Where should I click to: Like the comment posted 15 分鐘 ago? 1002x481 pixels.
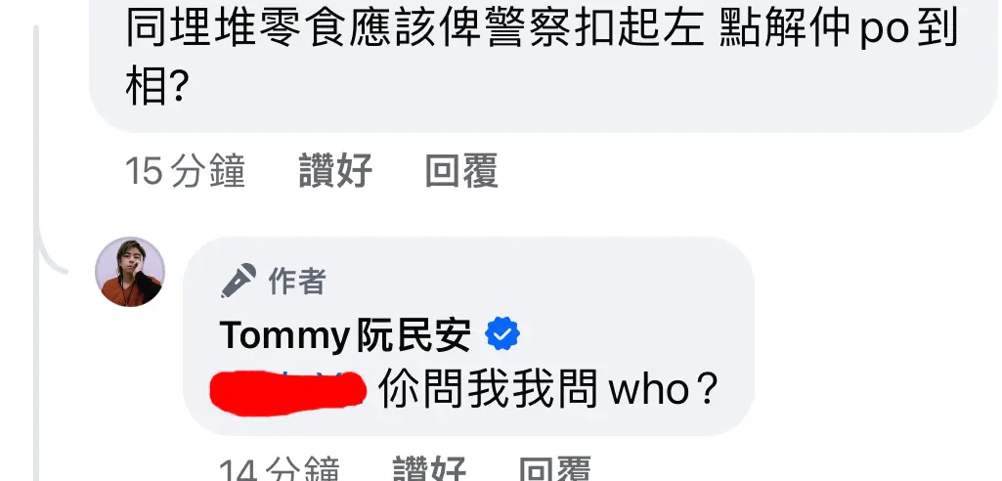[x=335, y=171]
